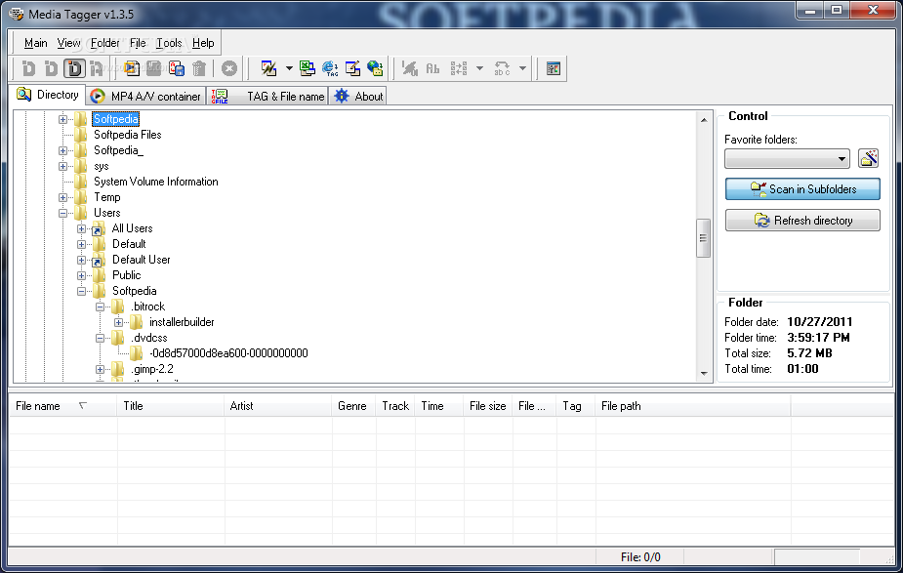Open the File menu
The height and width of the screenshot is (573, 903).
tap(138, 43)
